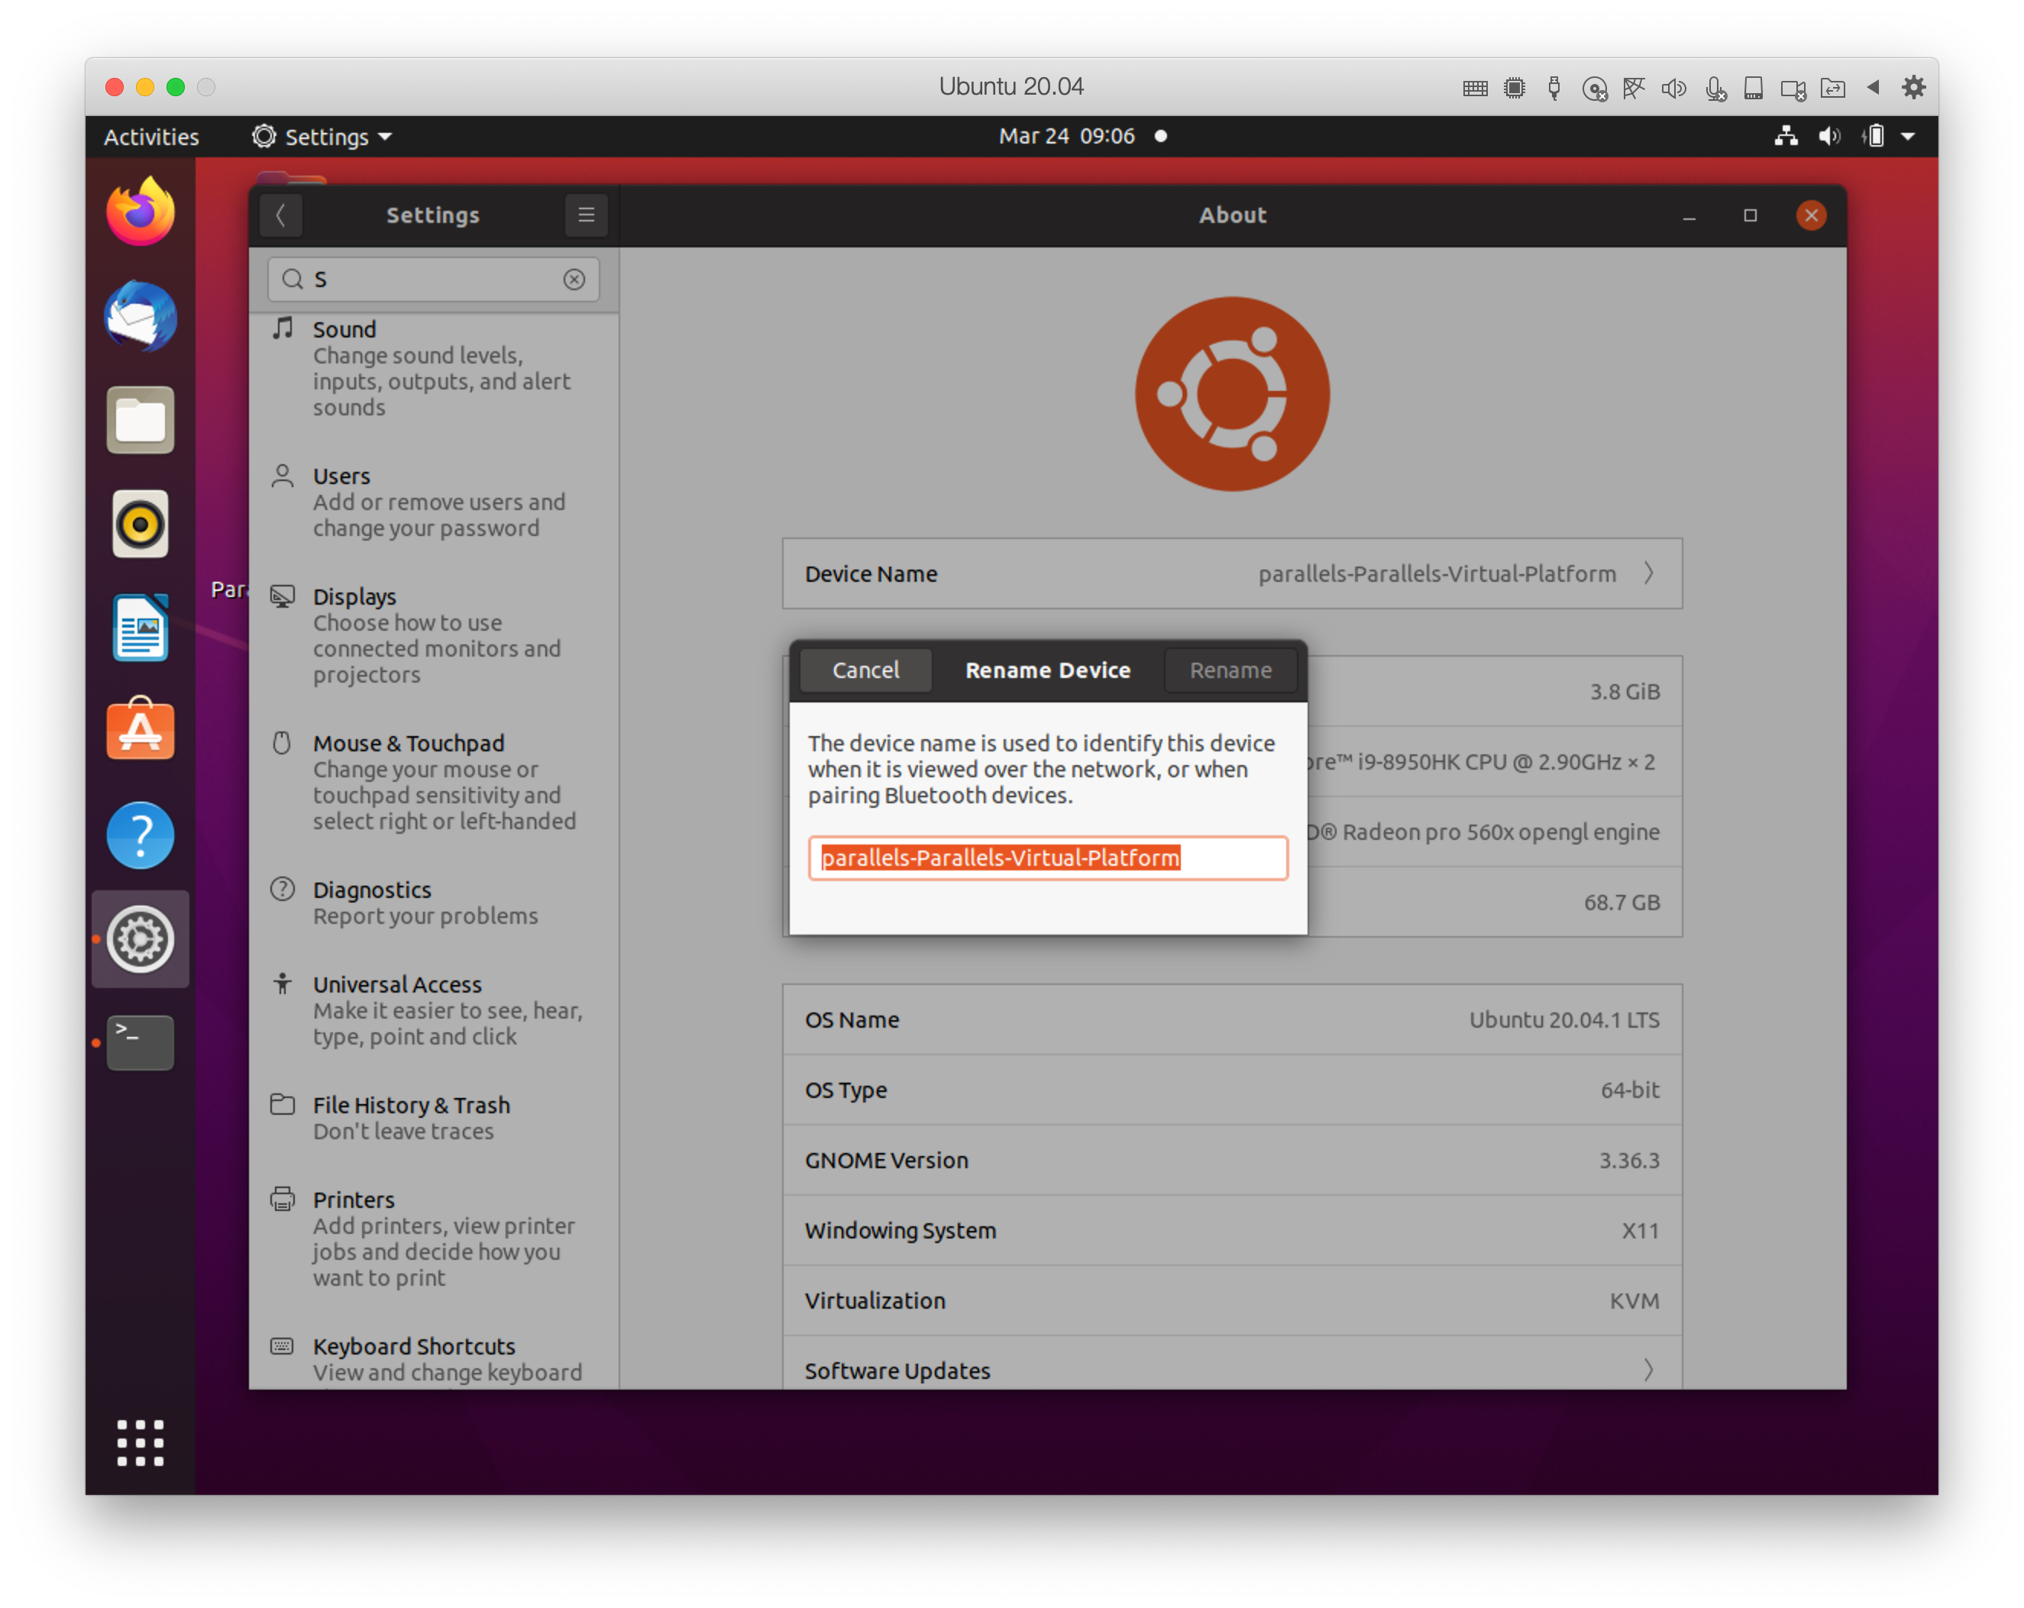Open Settings app menu dropdown

point(322,137)
